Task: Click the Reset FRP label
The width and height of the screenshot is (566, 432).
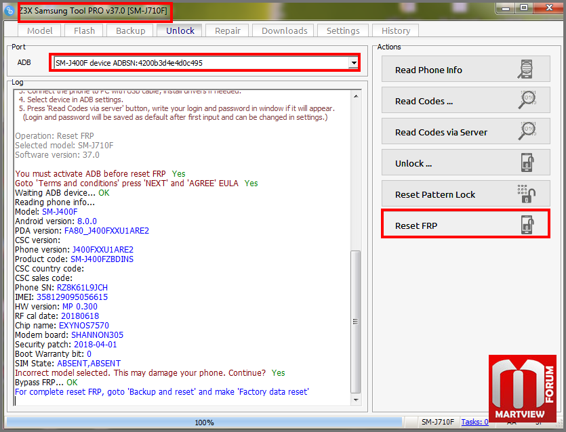Action: (416, 225)
